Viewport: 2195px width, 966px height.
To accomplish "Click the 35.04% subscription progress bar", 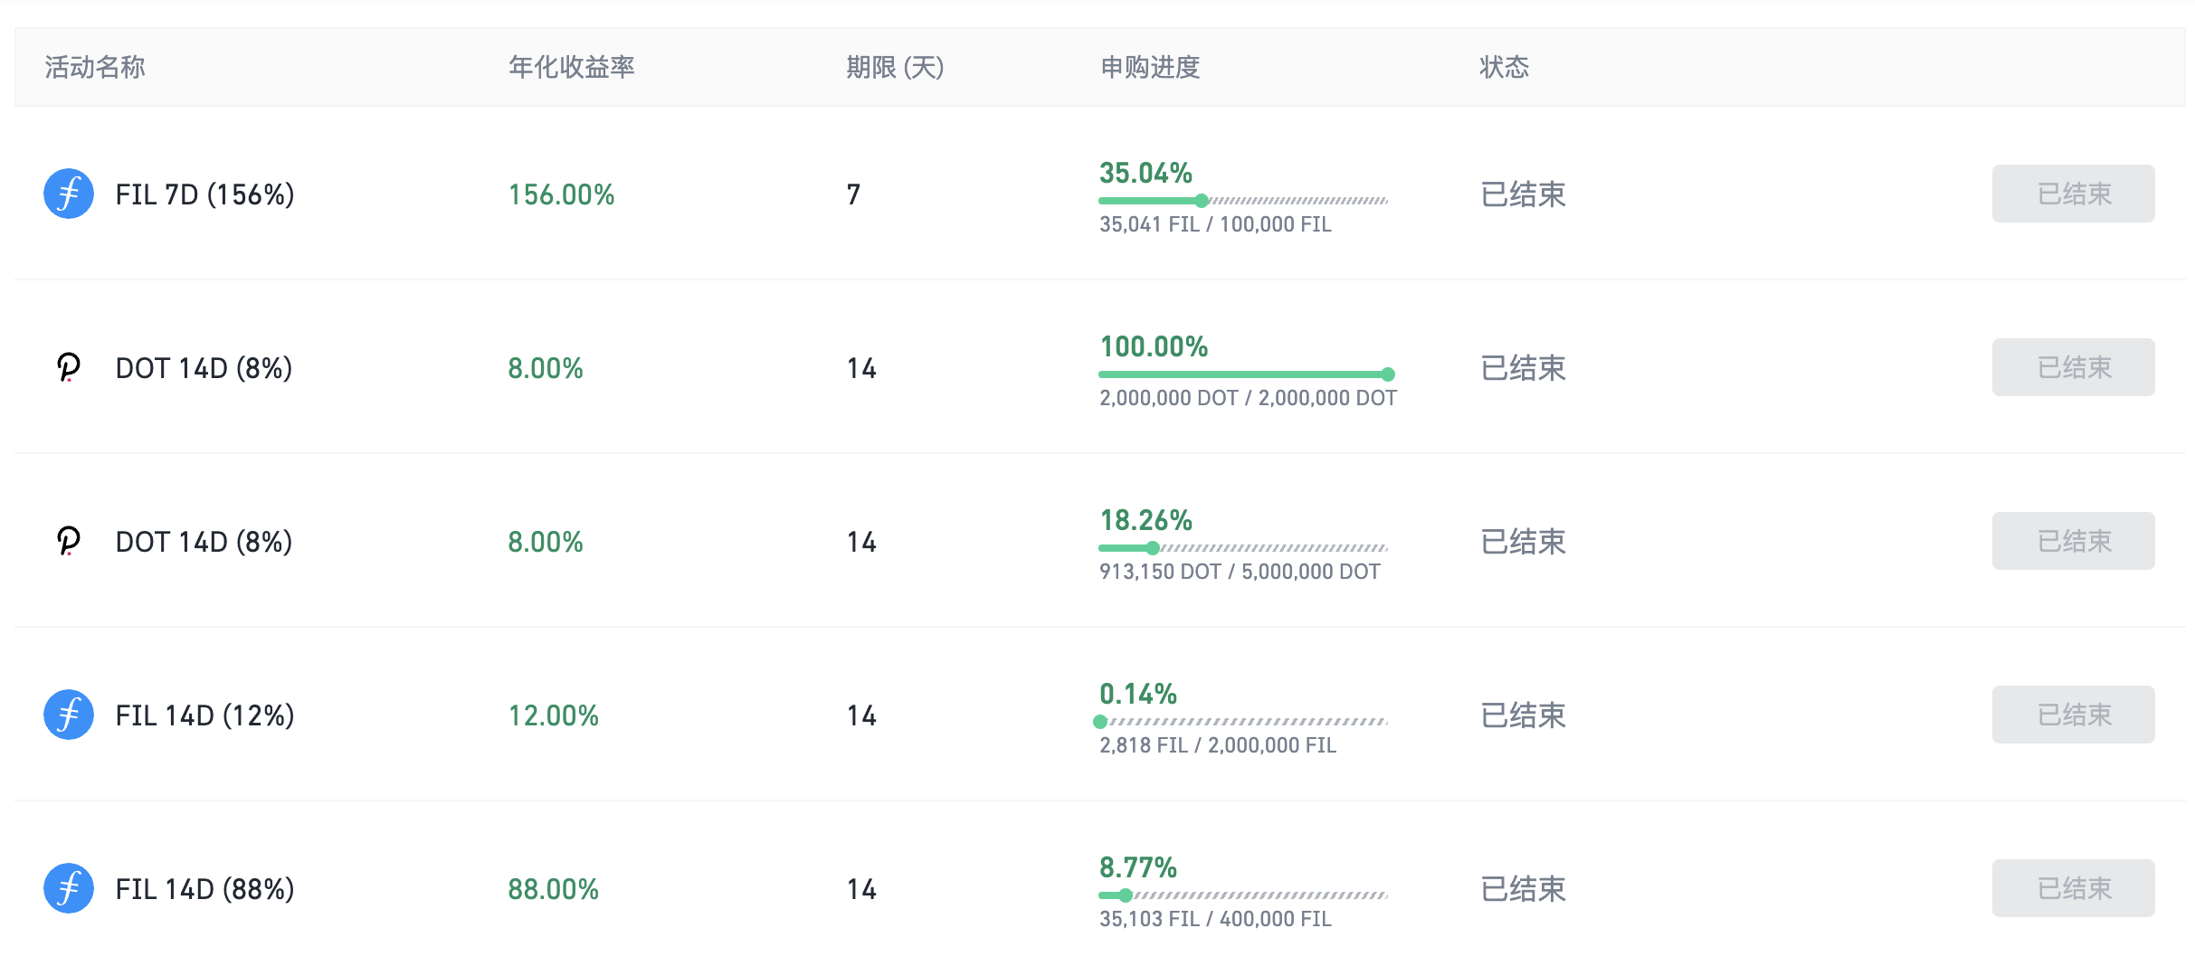I will pyautogui.click(x=1243, y=201).
